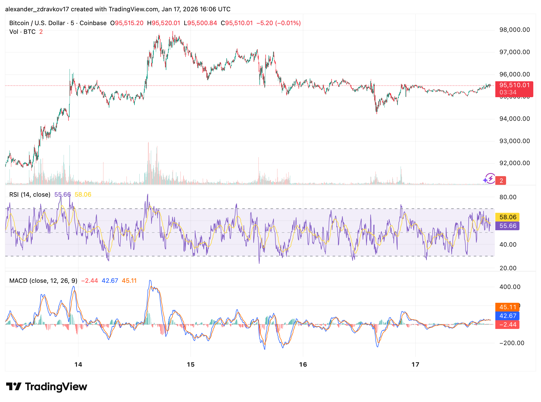This screenshot has width=541, height=402.
Task: Click the red MACD histogram tag −2.44
Action: click(x=507, y=325)
